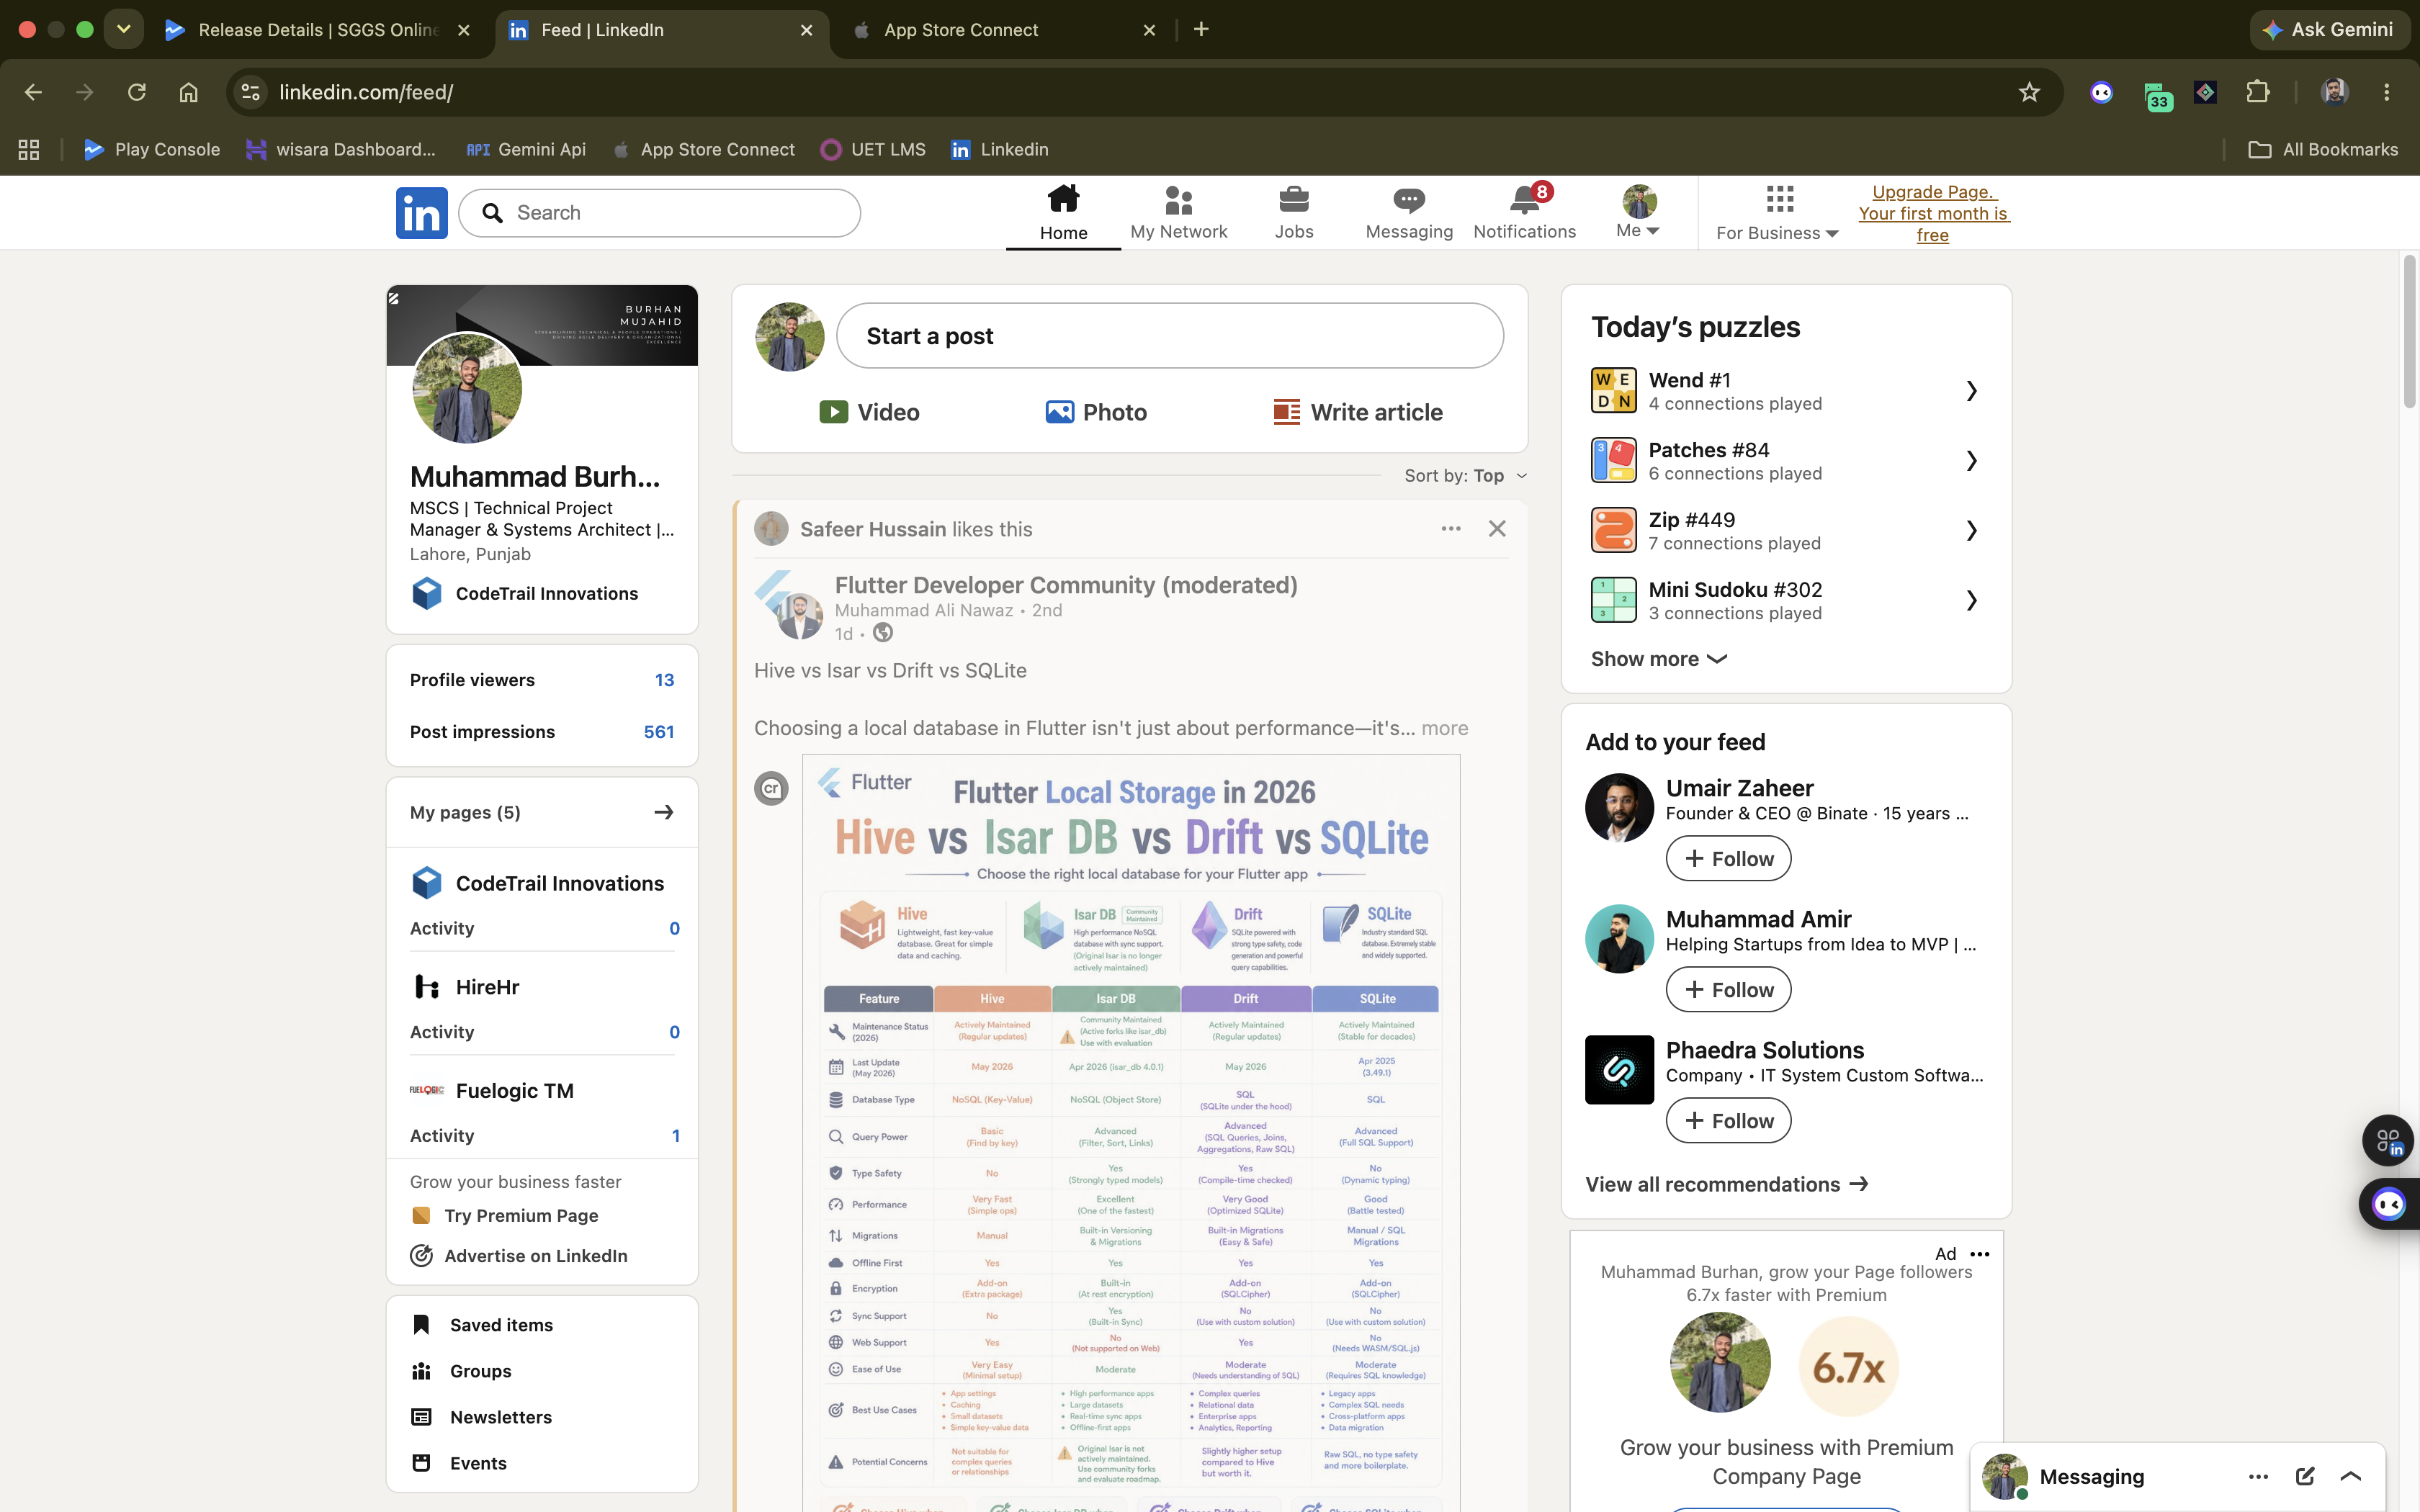2420x1512 pixels.
Task: Expand Patches #84 chevron arrow
Action: (x=1971, y=460)
